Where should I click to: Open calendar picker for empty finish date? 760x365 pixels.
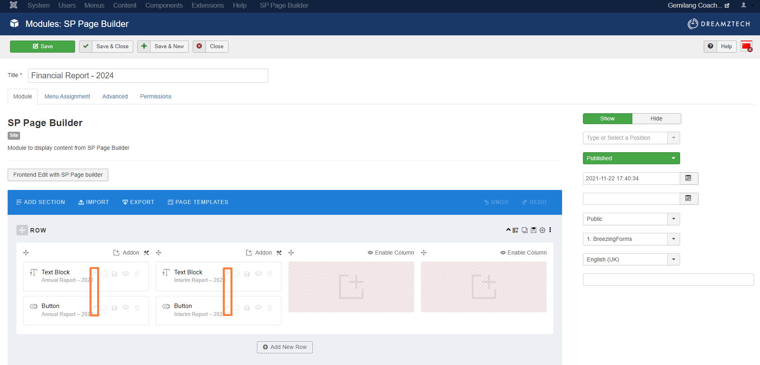689,198
